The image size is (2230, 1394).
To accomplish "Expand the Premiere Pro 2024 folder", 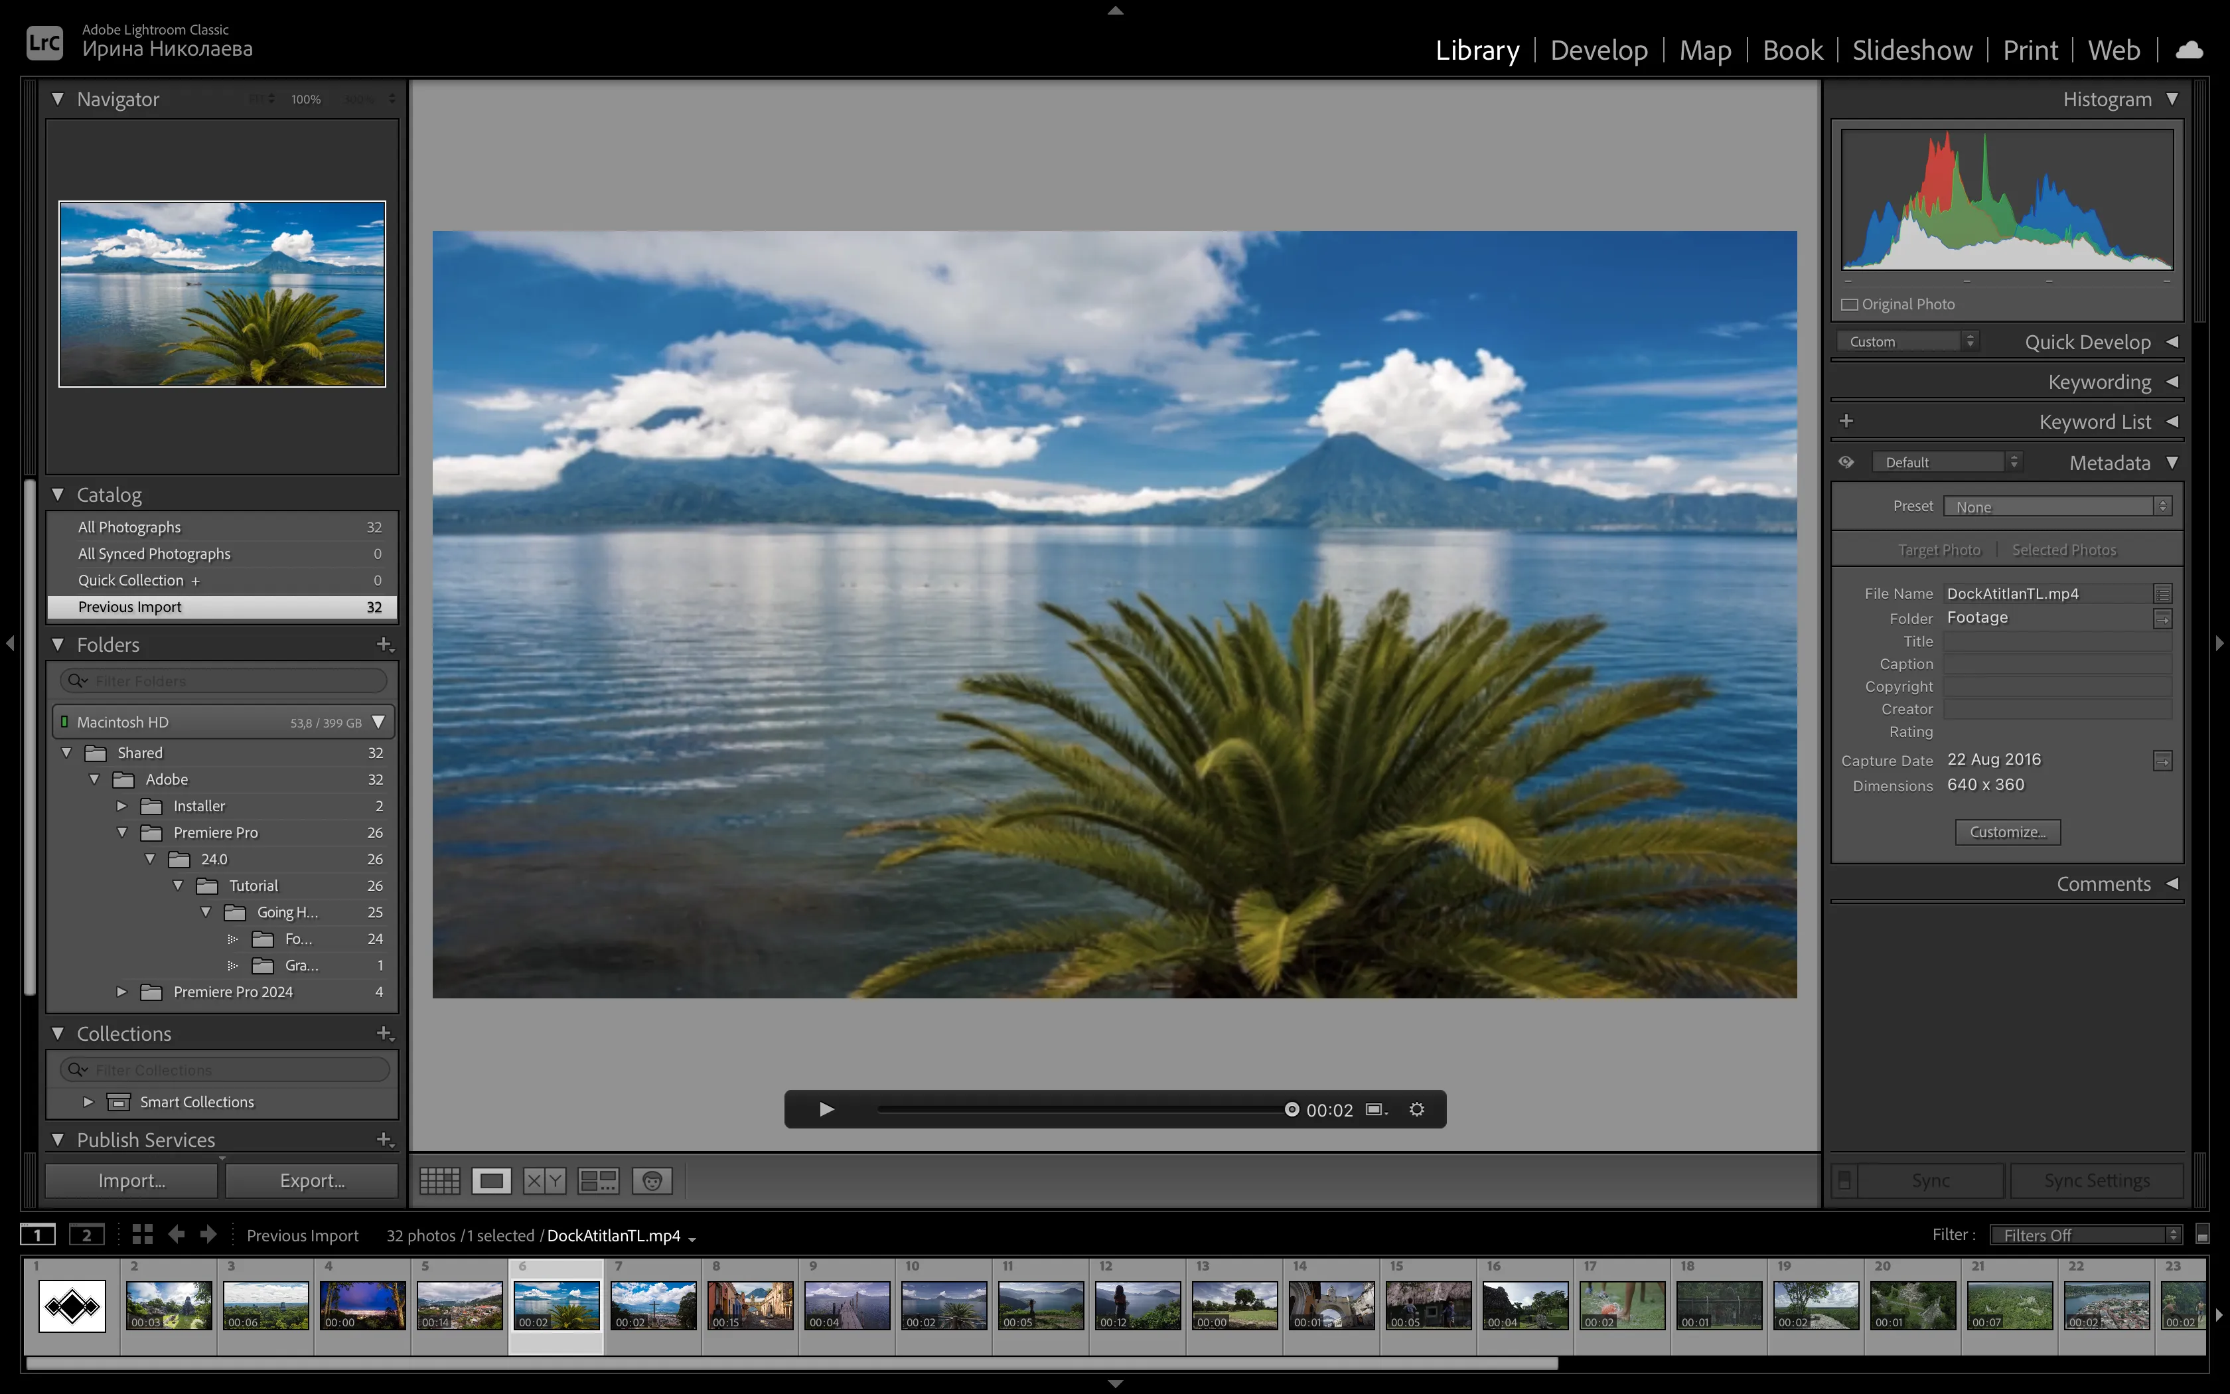I will tap(121, 991).
